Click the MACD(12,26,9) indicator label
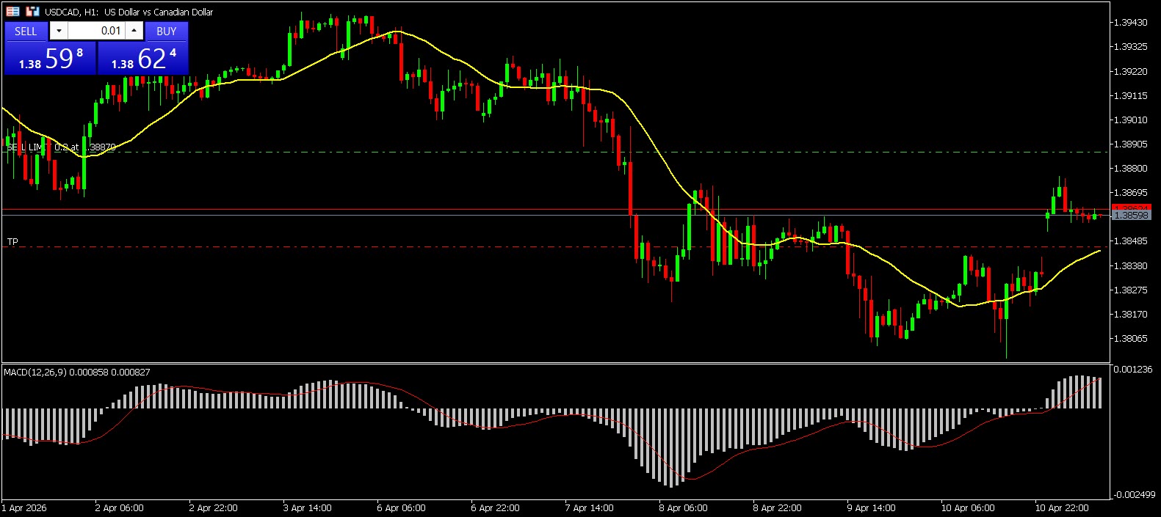Screen dimensions: 1161x517 point(77,372)
